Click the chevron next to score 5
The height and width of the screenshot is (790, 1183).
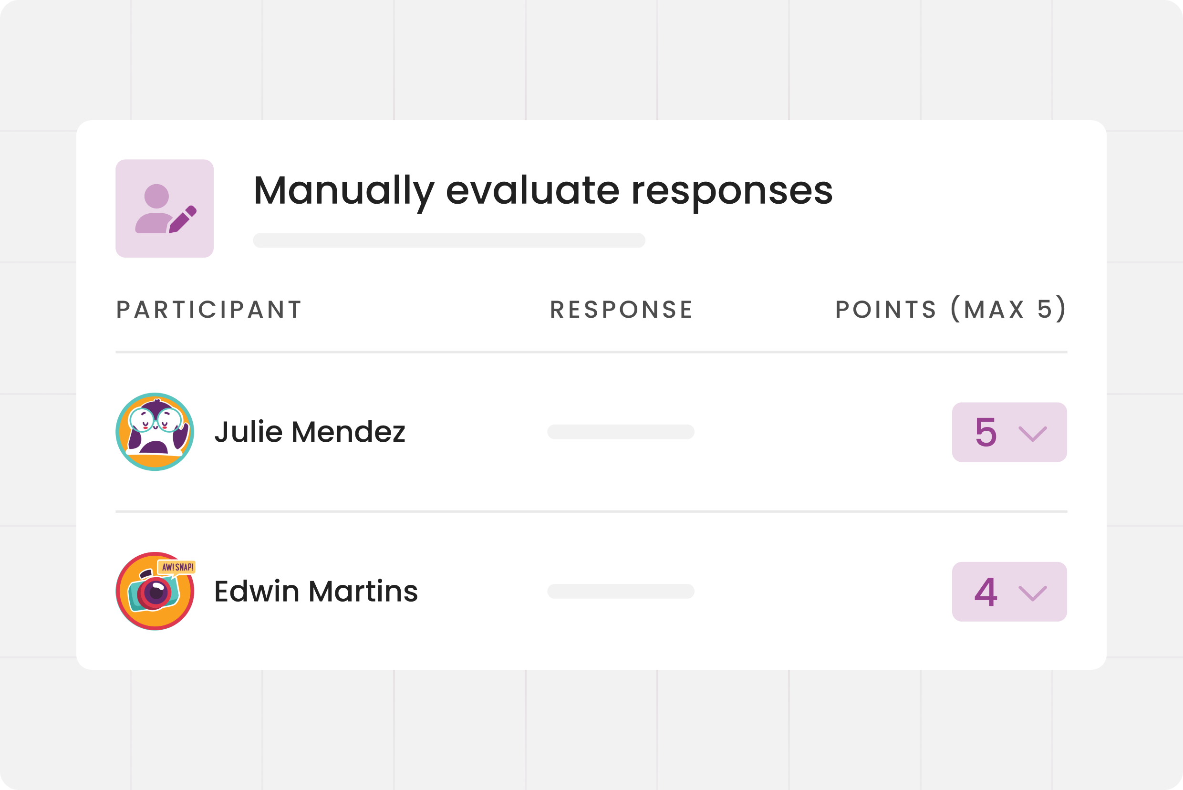pyautogui.click(x=1032, y=433)
